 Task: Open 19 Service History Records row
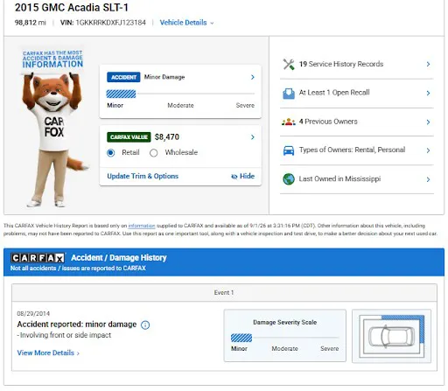point(357,64)
